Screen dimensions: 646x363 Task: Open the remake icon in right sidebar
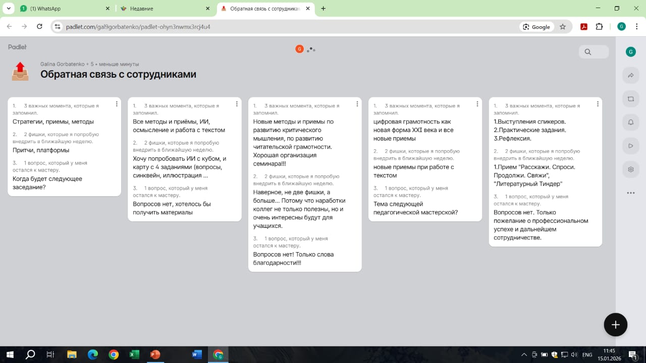630,99
